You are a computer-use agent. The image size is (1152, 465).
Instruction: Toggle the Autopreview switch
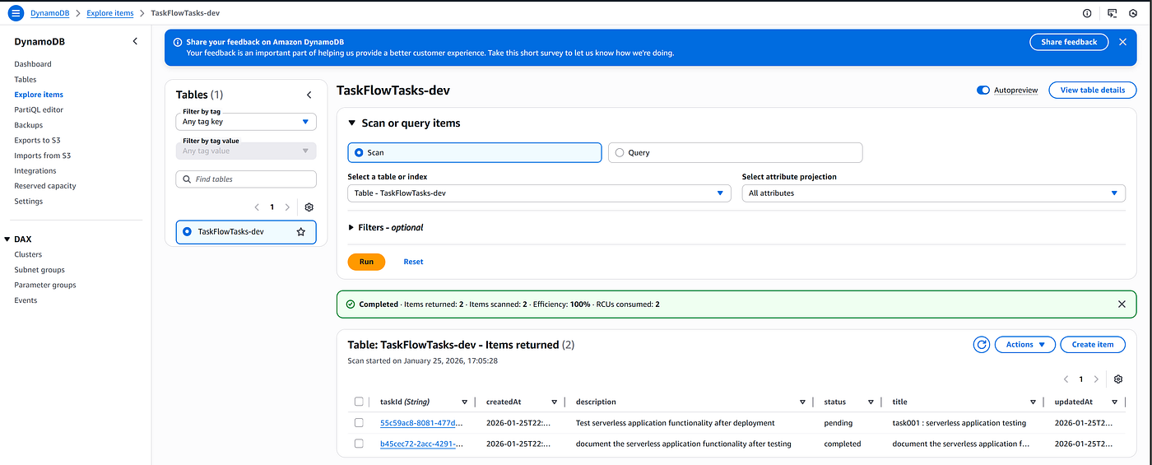982,91
